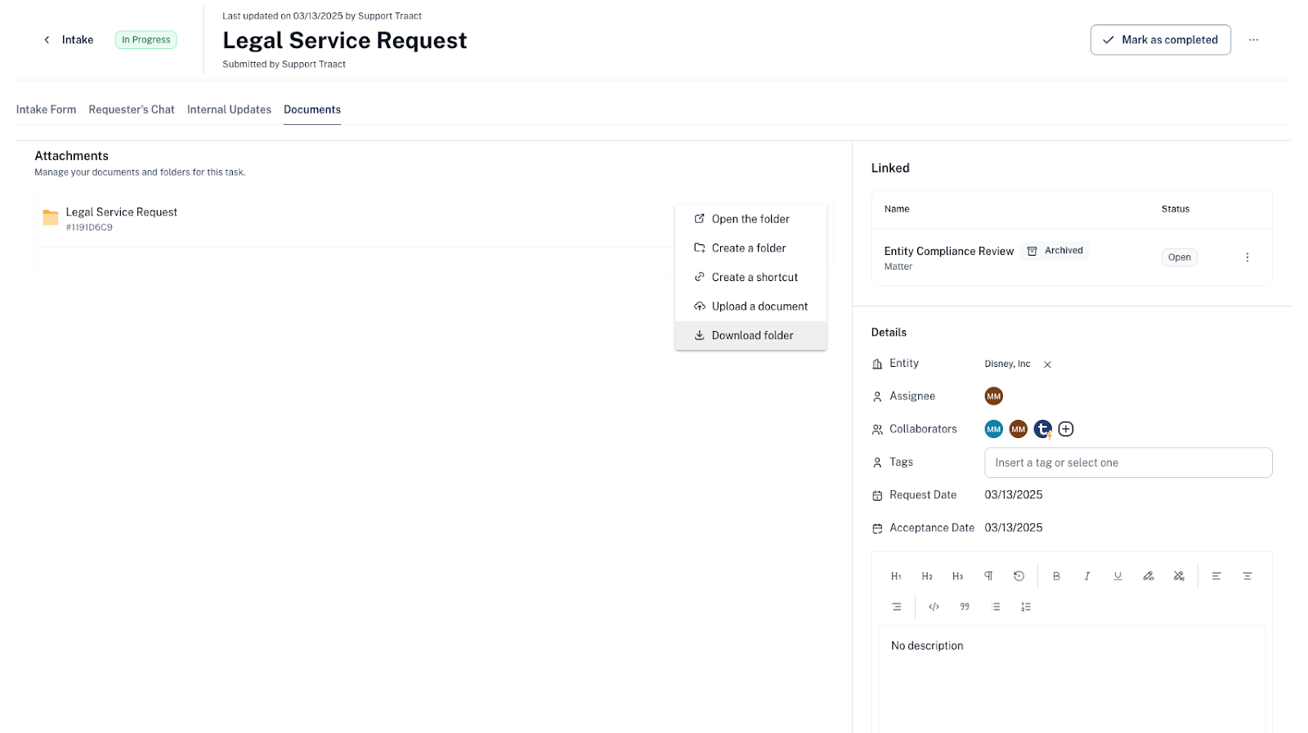The image size is (1308, 733).
Task: Align text right in the editor
Action: pyautogui.click(x=896, y=606)
